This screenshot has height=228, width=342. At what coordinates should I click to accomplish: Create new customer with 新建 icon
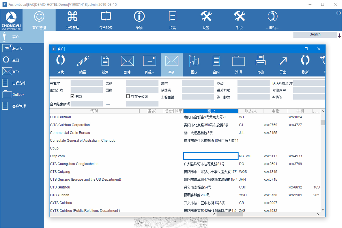click(105, 65)
